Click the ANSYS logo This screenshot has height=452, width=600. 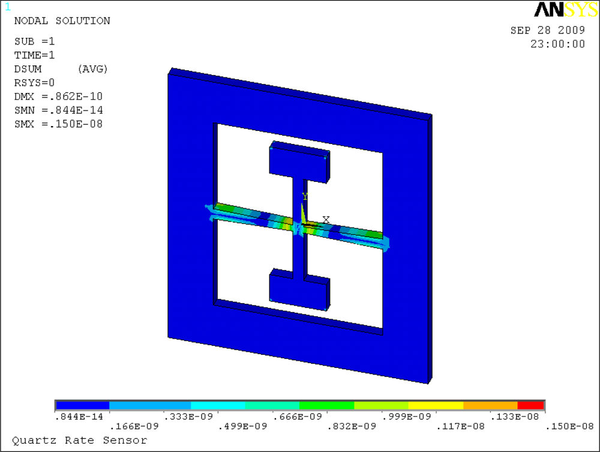tap(566, 9)
